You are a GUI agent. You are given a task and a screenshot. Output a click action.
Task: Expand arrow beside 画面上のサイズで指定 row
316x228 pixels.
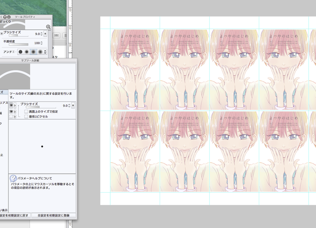click(x=15, y=111)
